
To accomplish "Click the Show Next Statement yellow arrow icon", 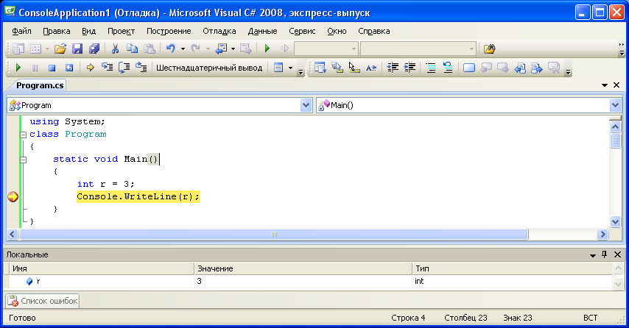I will pos(91,68).
